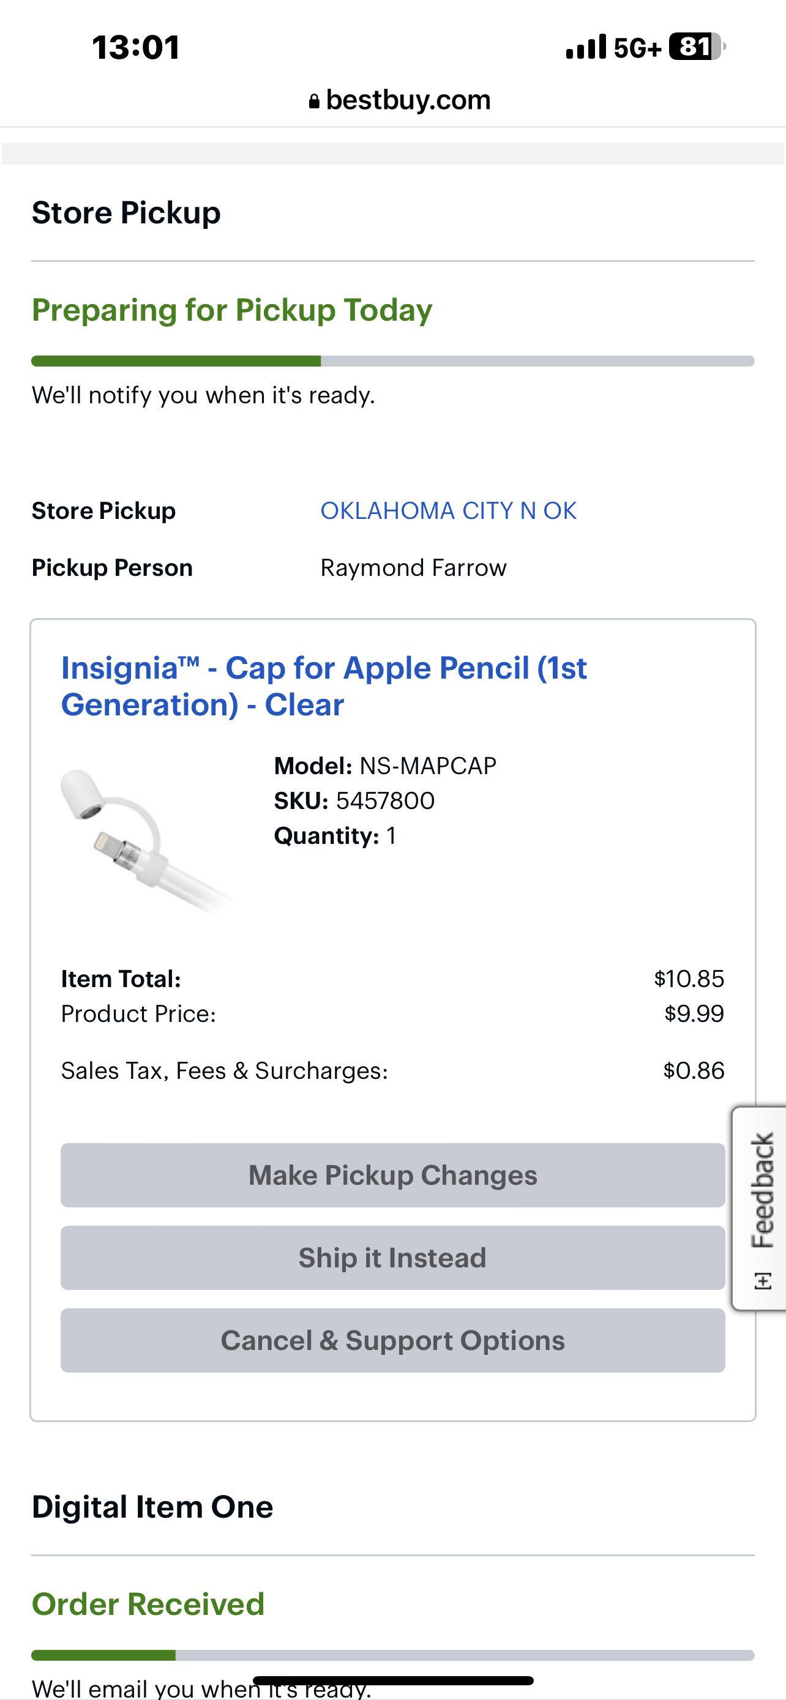Click the pickup person name Raymond Farrow
This screenshot has height=1700, width=786.
413,567
